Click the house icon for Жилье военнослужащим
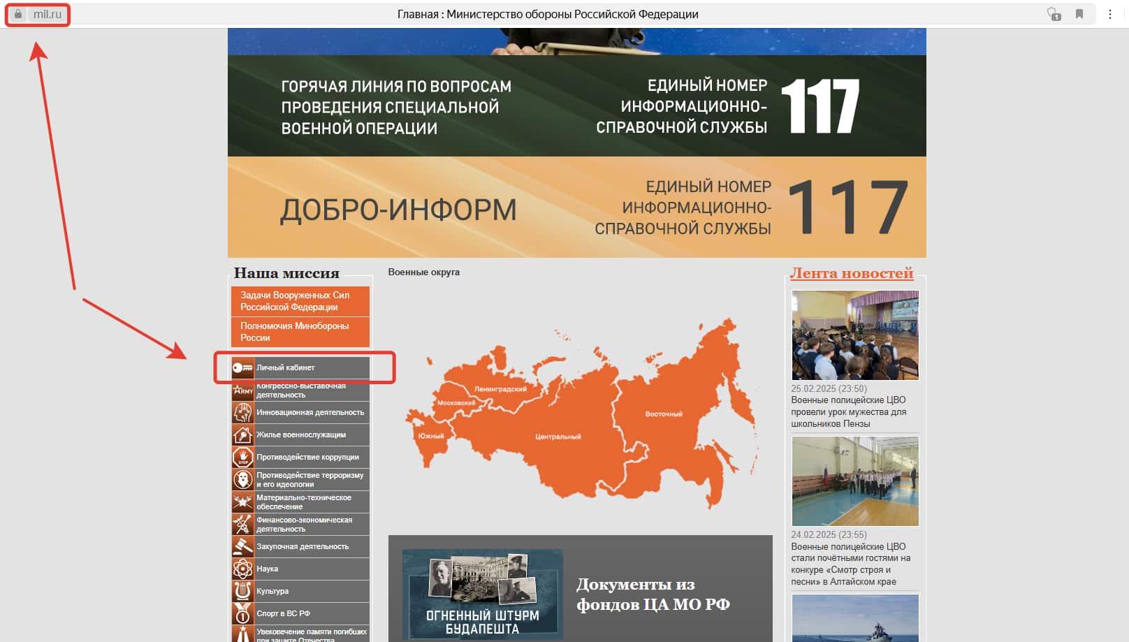Screen dimensions: 1129x642 [x=242, y=435]
